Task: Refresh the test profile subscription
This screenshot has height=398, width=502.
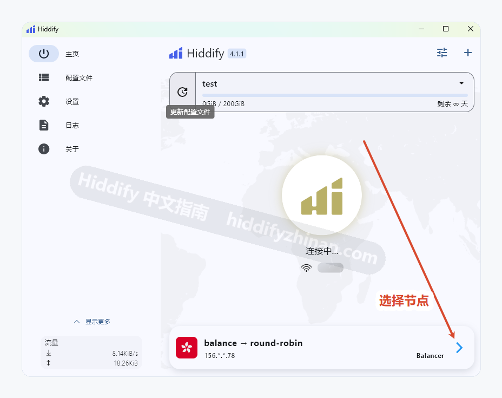Action: pyautogui.click(x=182, y=92)
